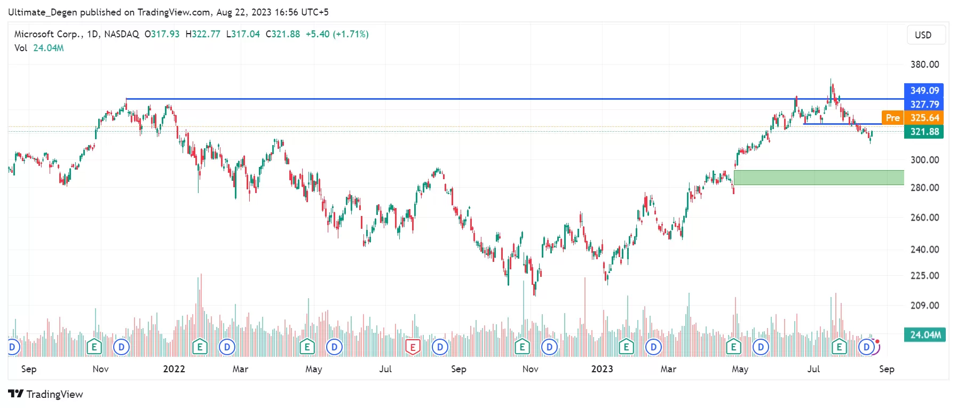The height and width of the screenshot is (408, 957).
Task: Click the 349.09 blue price label
Action: (924, 90)
